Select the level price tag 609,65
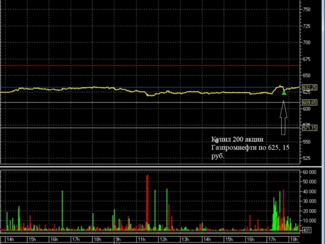 310,102
